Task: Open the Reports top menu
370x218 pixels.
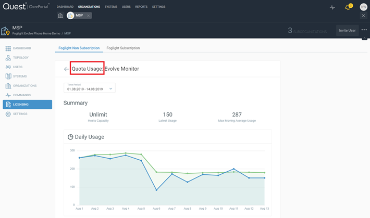Action: pos(141,7)
